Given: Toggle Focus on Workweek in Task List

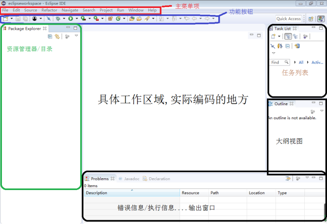Looking at the screenshot, I should [x=305, y=37].
